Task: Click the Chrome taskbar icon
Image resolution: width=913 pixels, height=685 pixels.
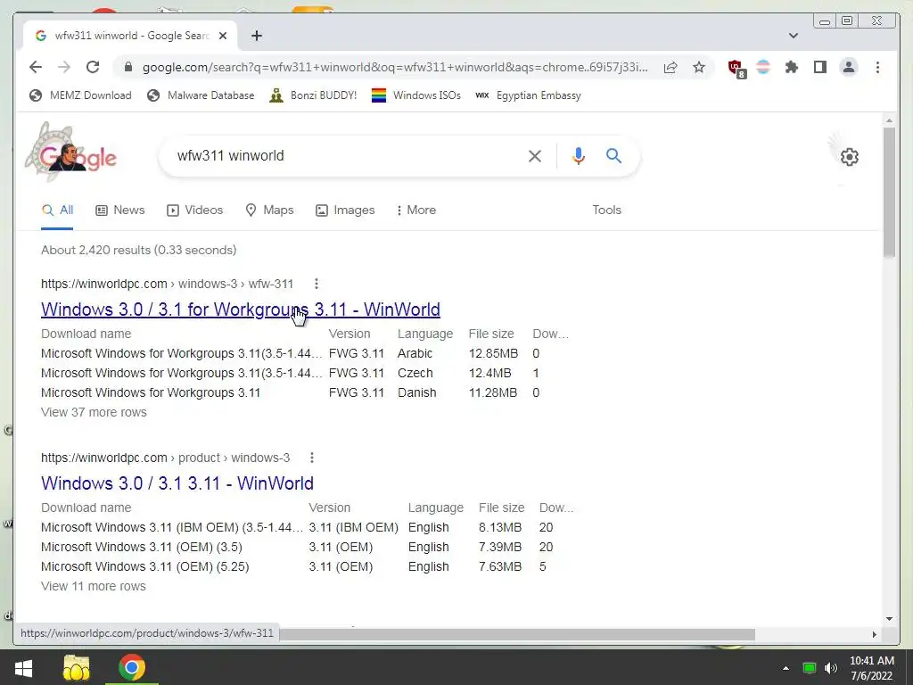Action: coord(132,667)
